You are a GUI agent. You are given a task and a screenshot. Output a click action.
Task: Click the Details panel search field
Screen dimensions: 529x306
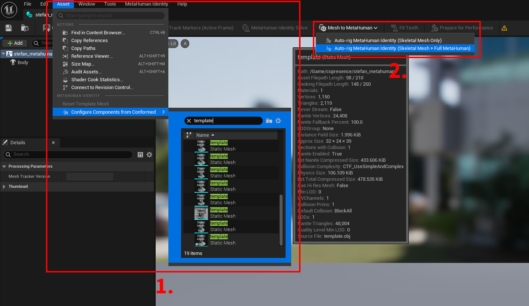point(68,155)
